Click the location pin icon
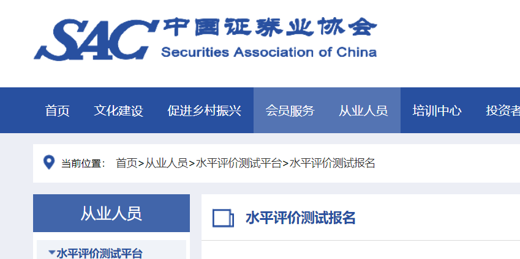This screenshot has height=259, width=520. click(49, 163)
